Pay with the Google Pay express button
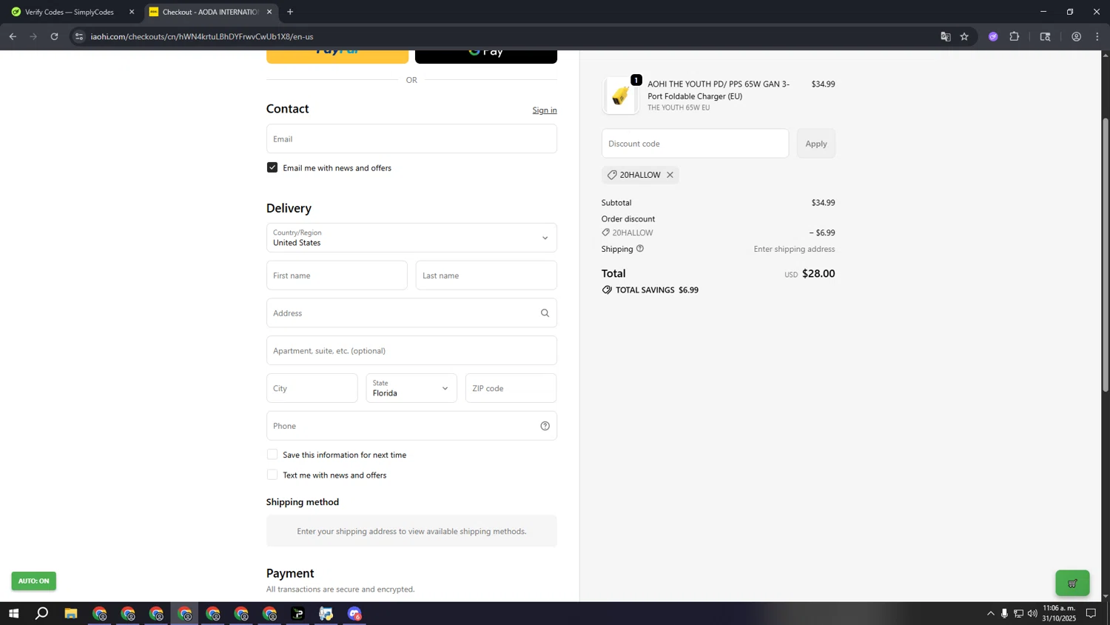The width and height of the screenshot is (1110, 625). pos(486,56)
